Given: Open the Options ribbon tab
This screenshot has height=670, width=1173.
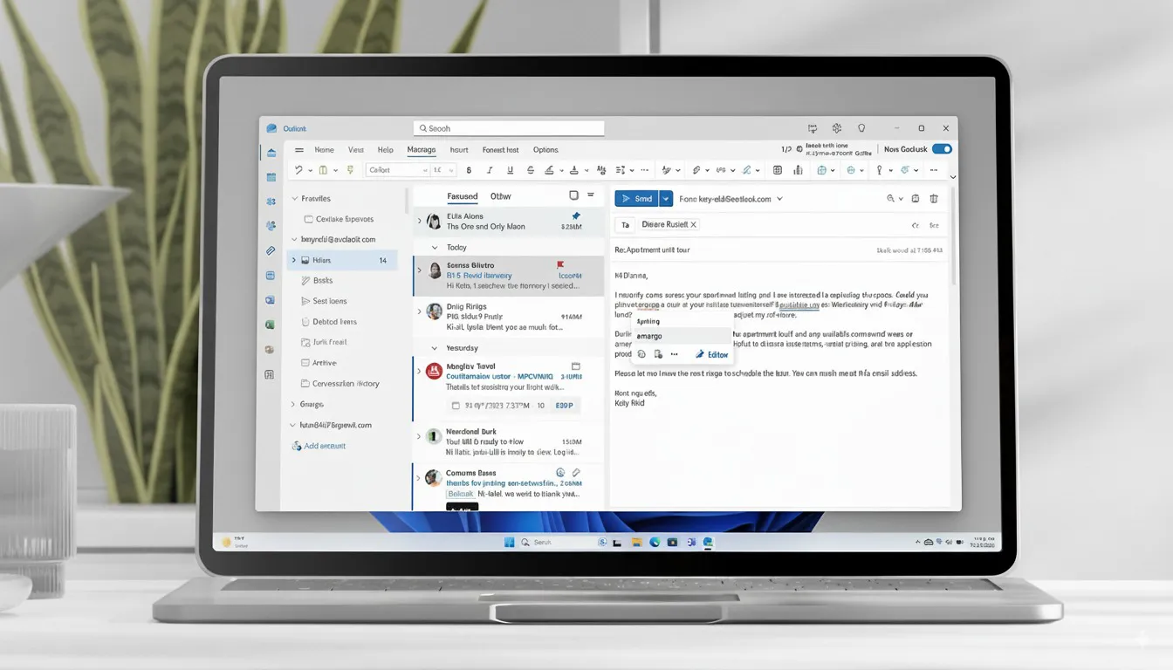Looking at the screenshot, I should pyautogui.click(x=545, y=149).
